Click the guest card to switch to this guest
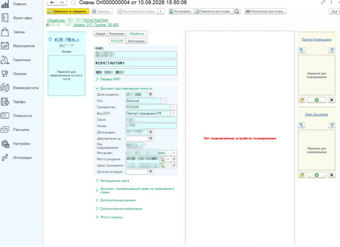Image resolution: width=340 pixels, height=247 pixels. pyautogui.click(x=66, y=75)
